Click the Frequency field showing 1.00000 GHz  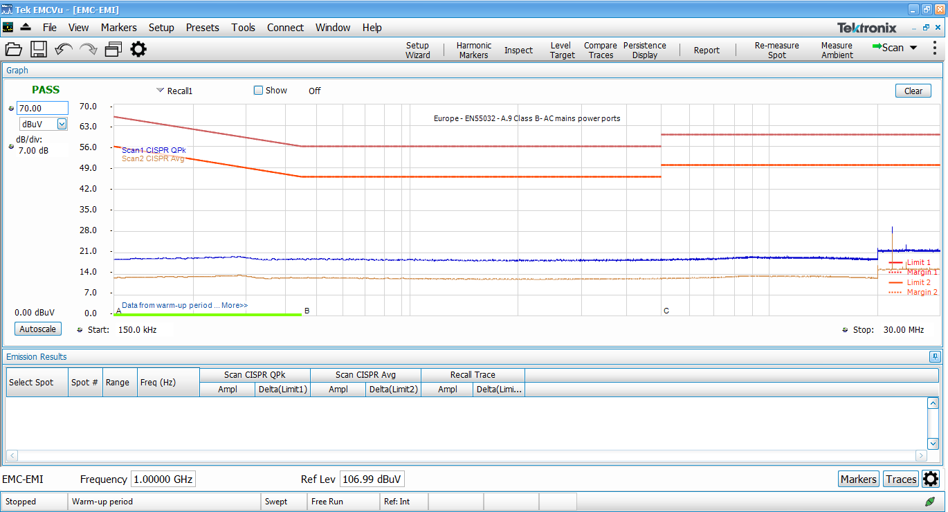click(163, 479)
